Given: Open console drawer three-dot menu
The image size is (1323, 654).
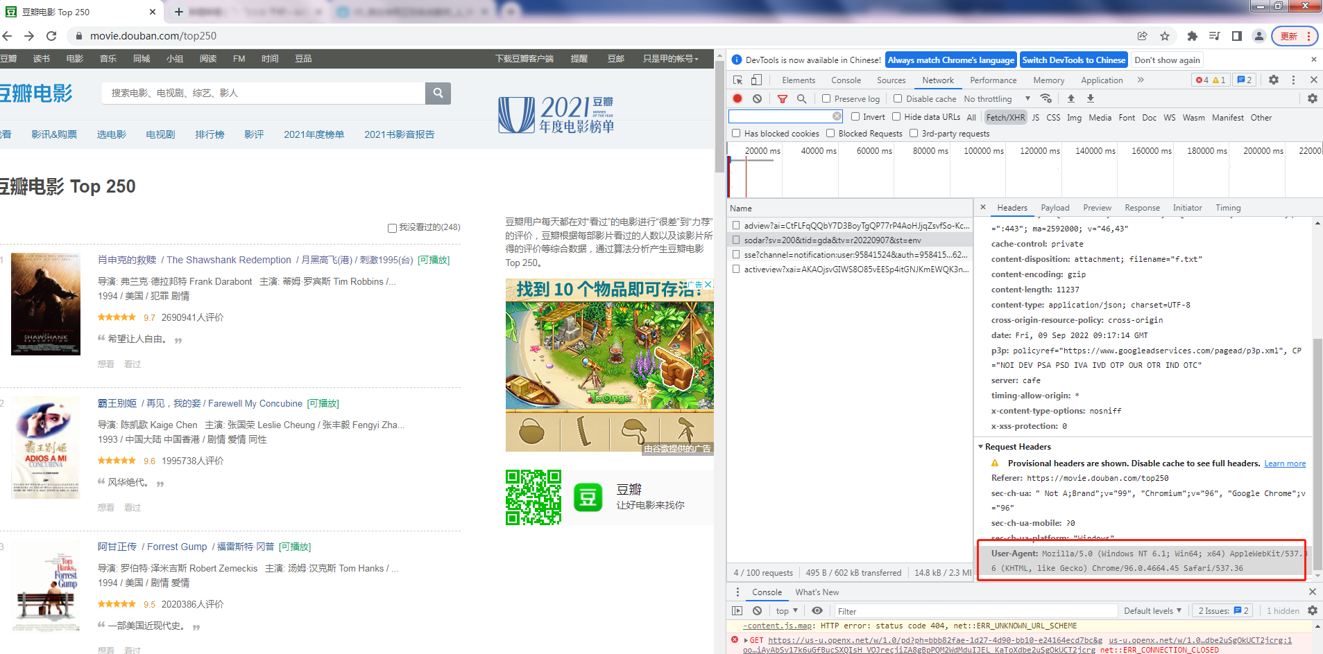Looking at the screenshot, I should [x=737, y=592].
